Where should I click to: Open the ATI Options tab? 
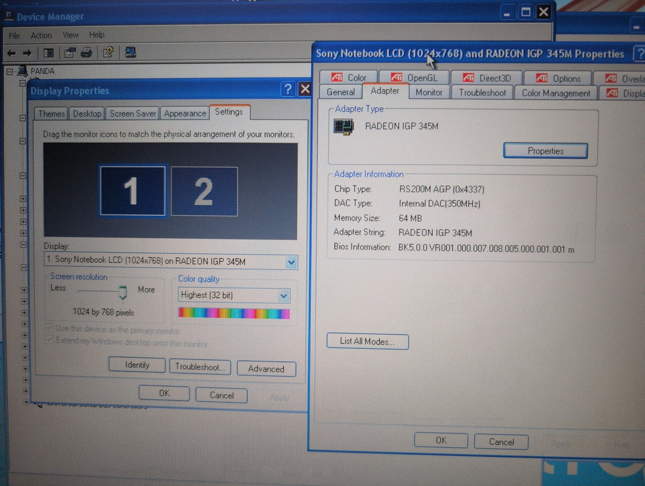(558, 78)
